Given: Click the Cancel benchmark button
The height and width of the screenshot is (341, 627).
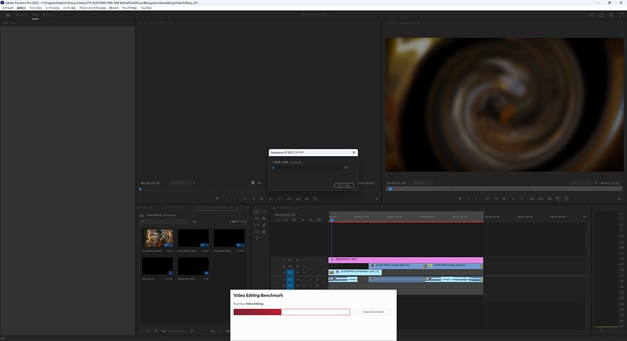Looking at the screenshot, I should point(373,312).
